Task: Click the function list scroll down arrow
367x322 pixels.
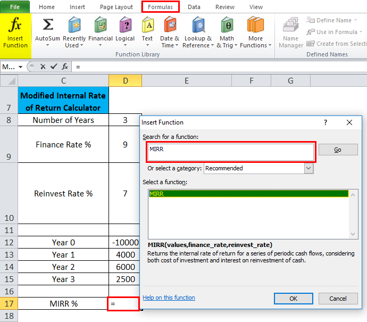Action: point(353,234)
